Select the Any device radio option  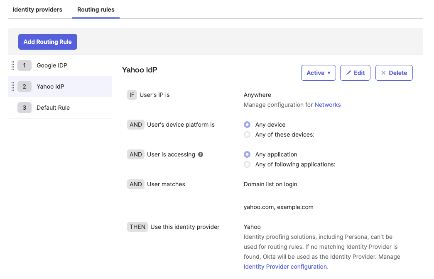pos(247,125)
